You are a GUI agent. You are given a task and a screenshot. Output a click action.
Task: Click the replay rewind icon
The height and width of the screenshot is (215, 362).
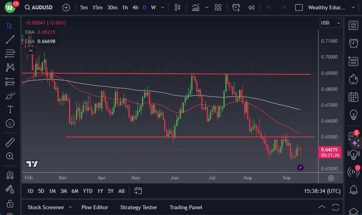[251, 7]
